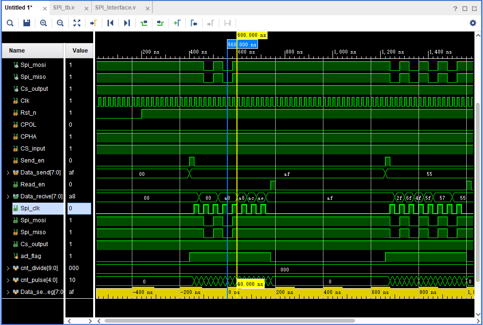Click the waveform horizontal scrollbar thumb
Viewport: 483px width, 325px height.
229,321
